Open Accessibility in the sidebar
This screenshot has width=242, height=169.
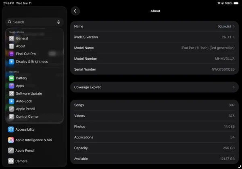(x=25, y=130)
